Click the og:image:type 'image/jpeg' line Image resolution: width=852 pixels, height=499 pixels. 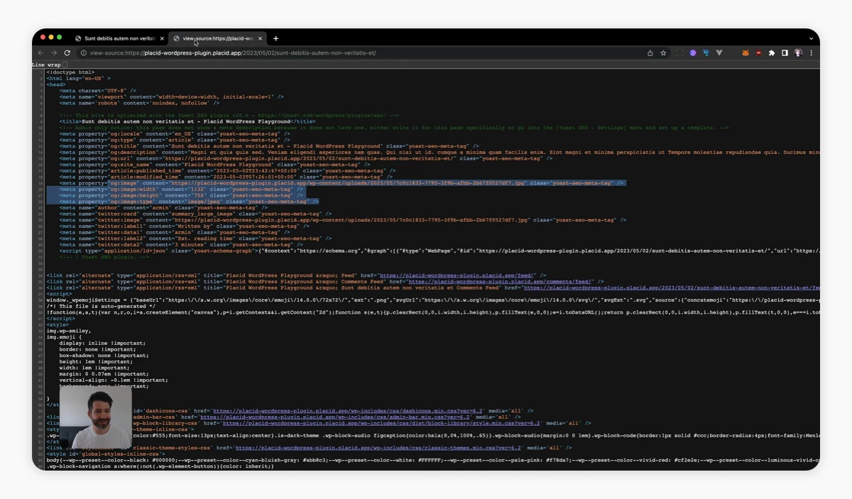coord(189,202)
